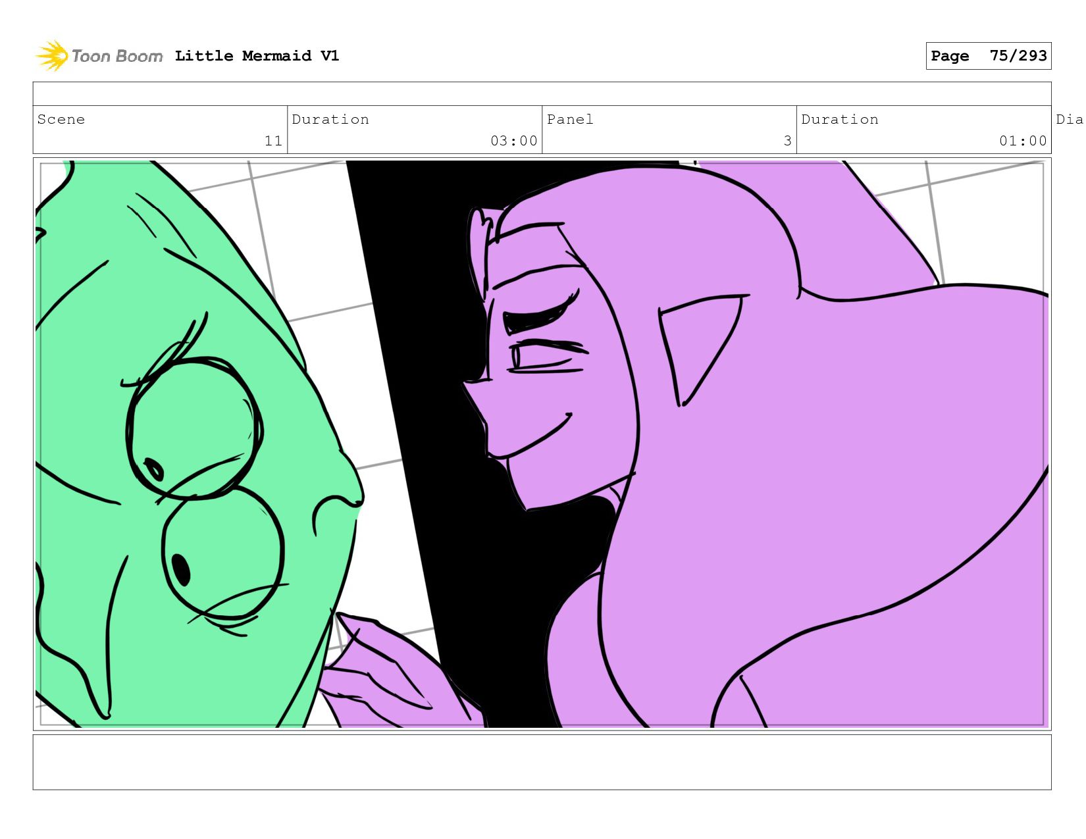This screenshot has width=1086, height=839.
Task: Click the storyboard panel drawing thumbnail
Action: (542, 444)
